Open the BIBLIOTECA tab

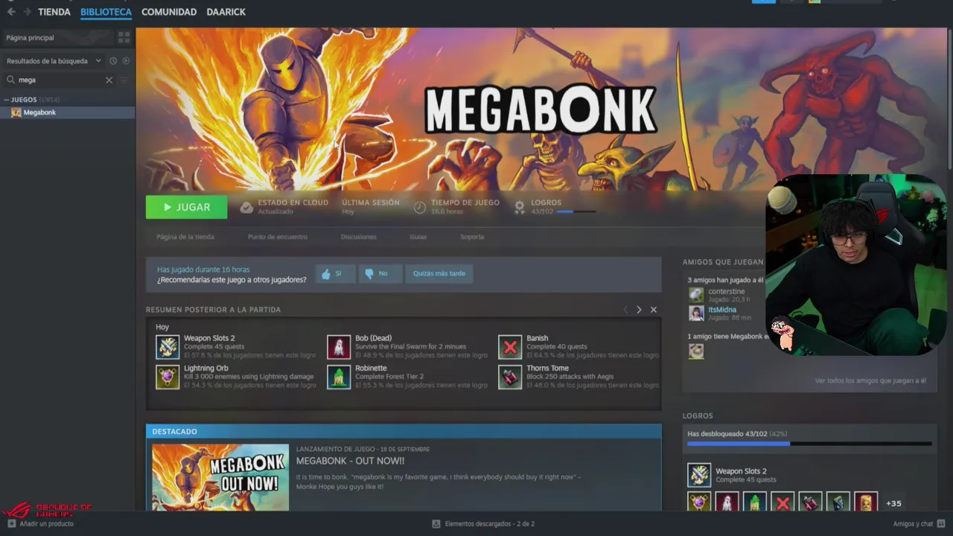click(x=106, y=12)
